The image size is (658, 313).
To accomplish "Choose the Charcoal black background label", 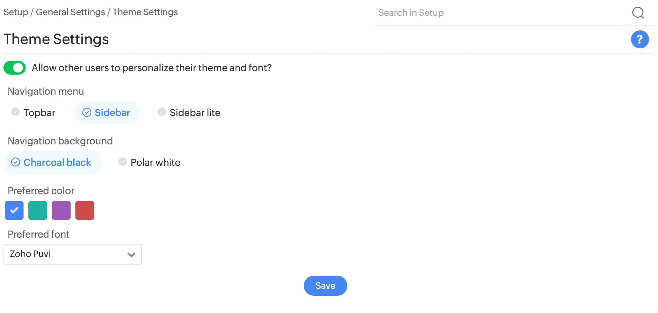I will (x=57, y=162).
